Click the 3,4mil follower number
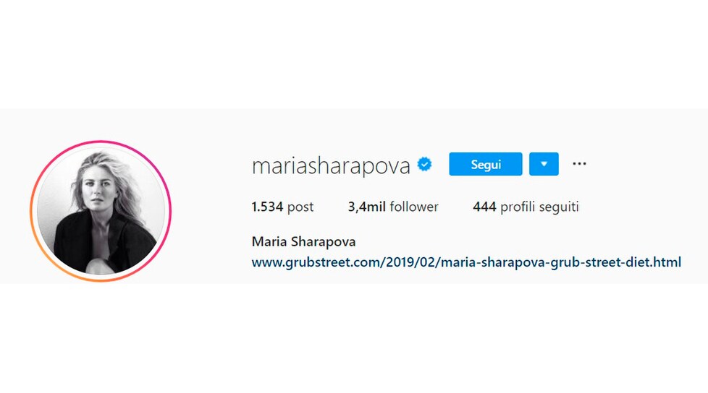The height and width of the screenshot is (393, 708). pyautogui.click(x=366, y=207)
